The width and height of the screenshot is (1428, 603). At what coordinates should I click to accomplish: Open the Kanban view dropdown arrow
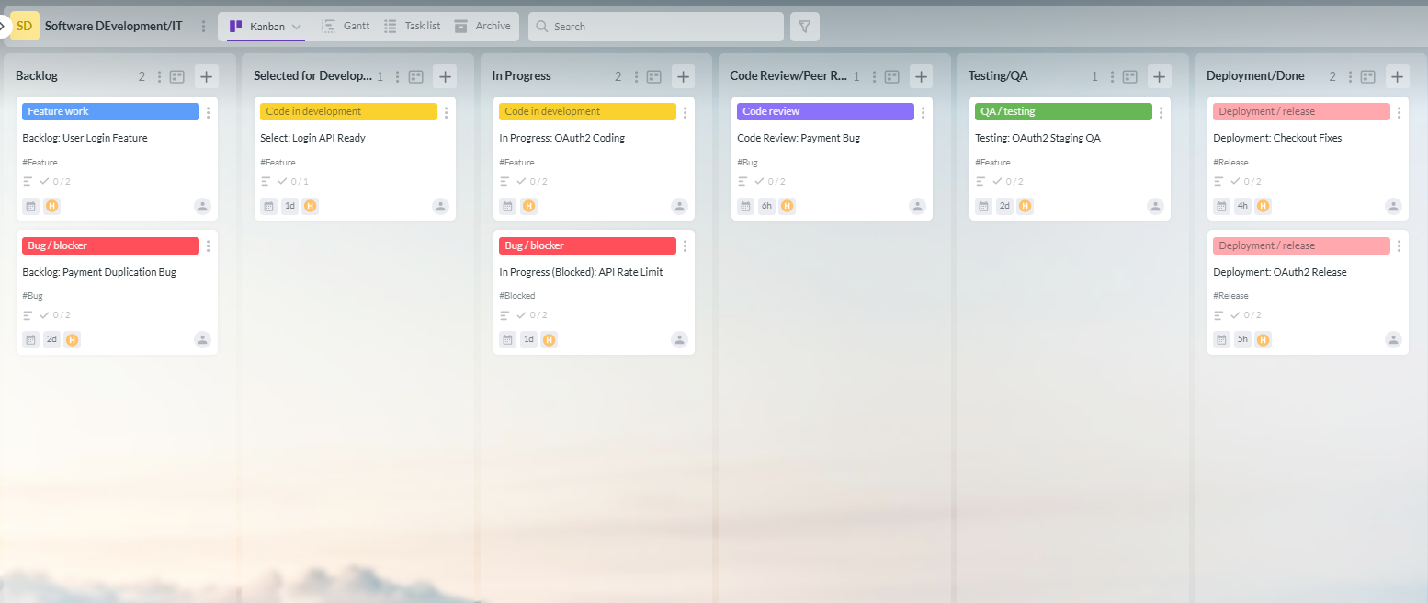(x=294, y=26)
